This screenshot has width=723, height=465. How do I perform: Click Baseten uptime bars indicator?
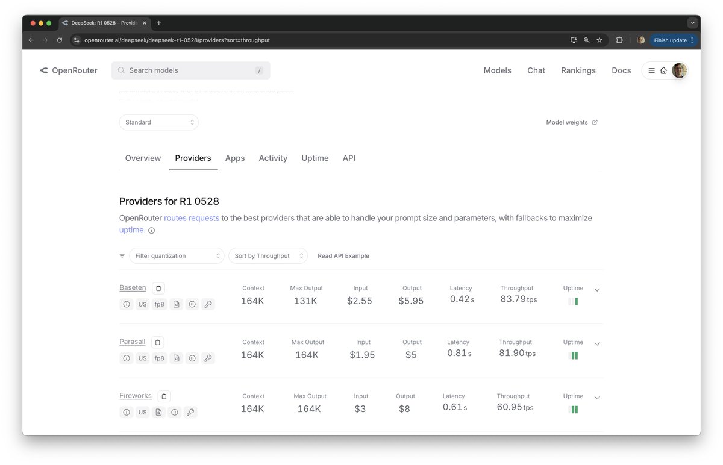[x=573, y=302]
